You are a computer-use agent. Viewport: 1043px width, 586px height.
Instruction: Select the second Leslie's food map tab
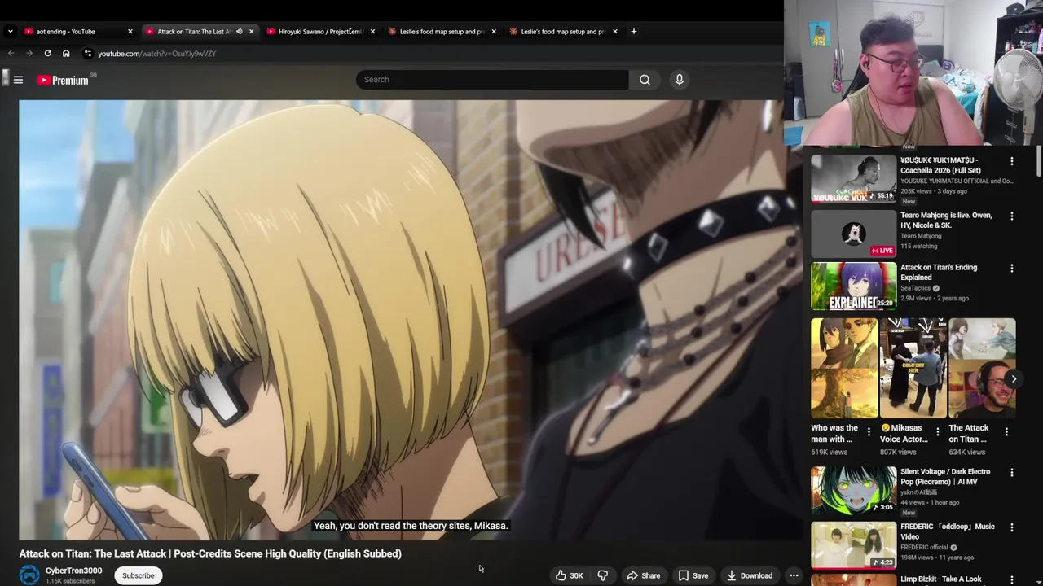coord(562,32)
